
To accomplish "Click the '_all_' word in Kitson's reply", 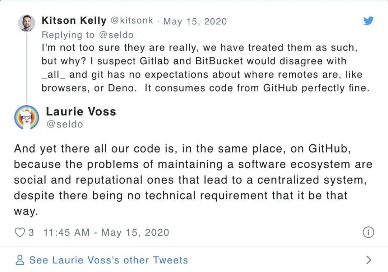I will [x=53, y=75].
